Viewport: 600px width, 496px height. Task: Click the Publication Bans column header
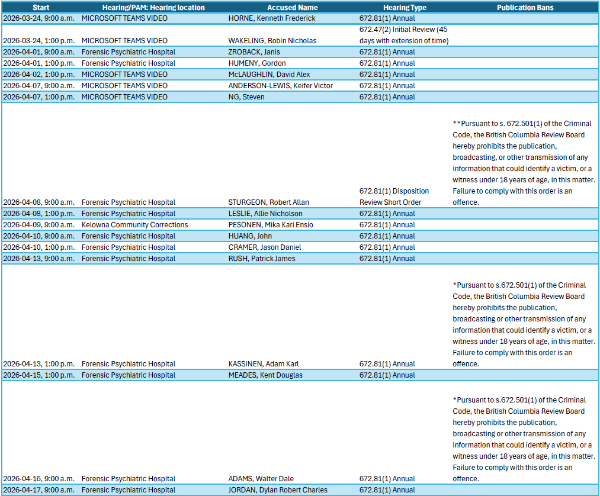(525, 8)
